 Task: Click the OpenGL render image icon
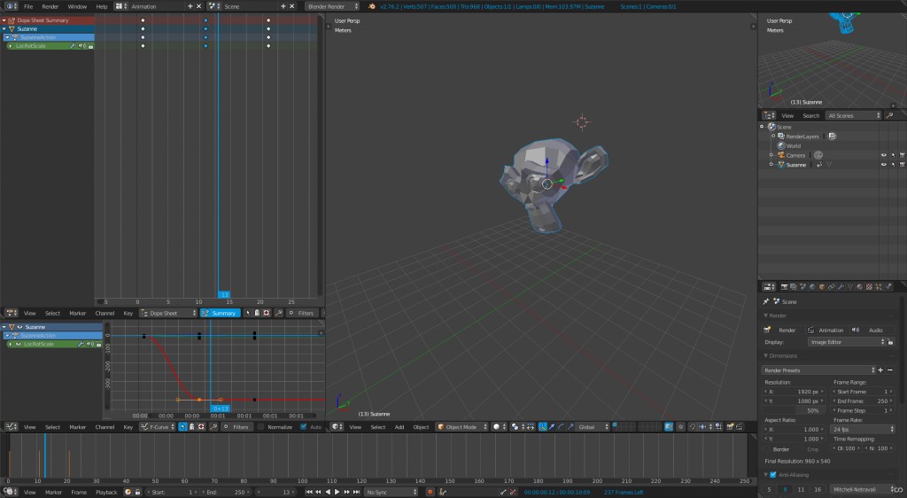point(730,427)
